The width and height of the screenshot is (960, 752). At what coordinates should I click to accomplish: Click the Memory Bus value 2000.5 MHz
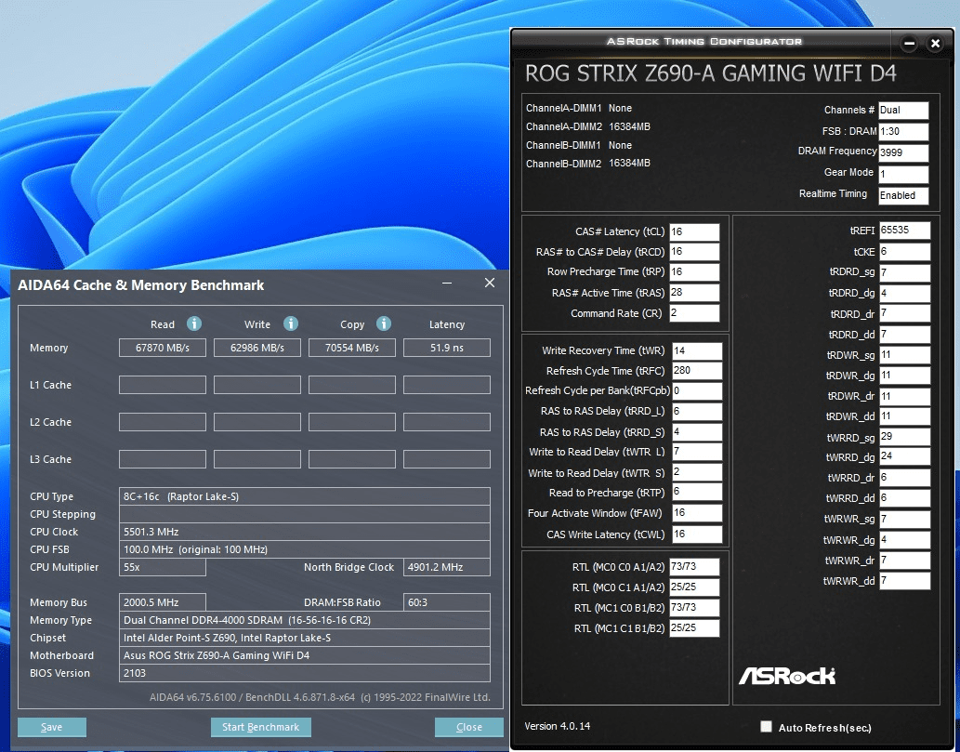click(x=163, y=602)
